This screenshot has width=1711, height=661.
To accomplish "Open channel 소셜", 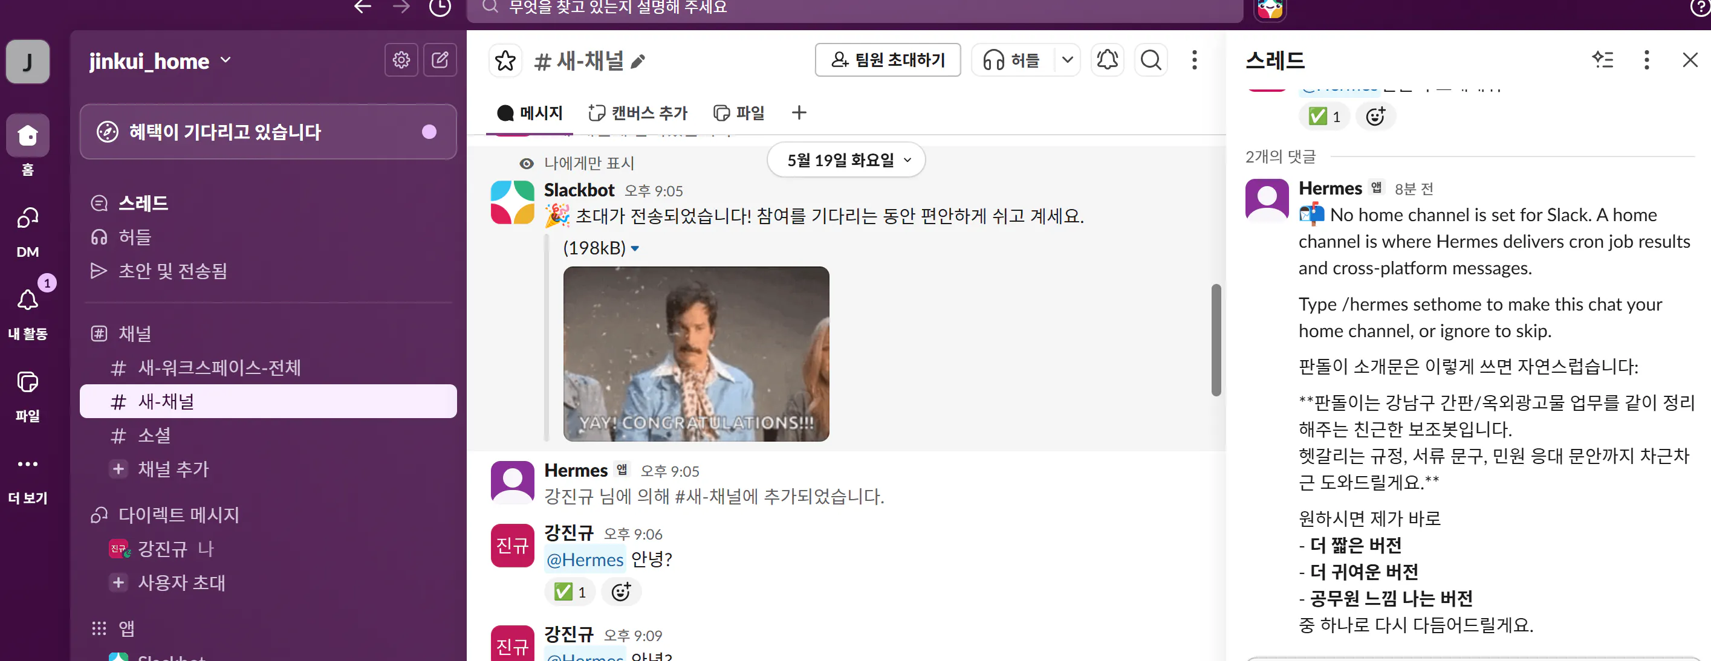I will [x=268, y=436].
